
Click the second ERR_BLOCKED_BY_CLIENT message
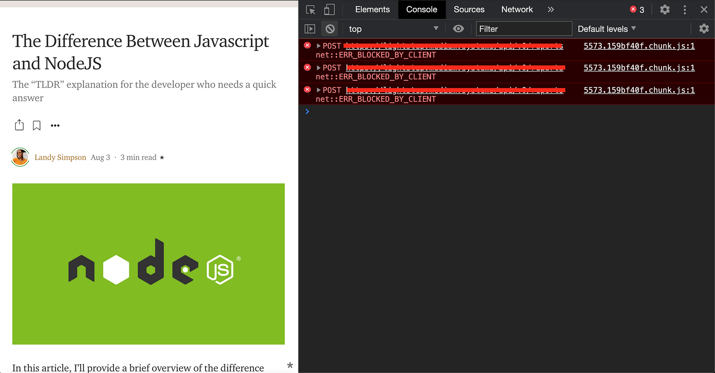point(376,77)
